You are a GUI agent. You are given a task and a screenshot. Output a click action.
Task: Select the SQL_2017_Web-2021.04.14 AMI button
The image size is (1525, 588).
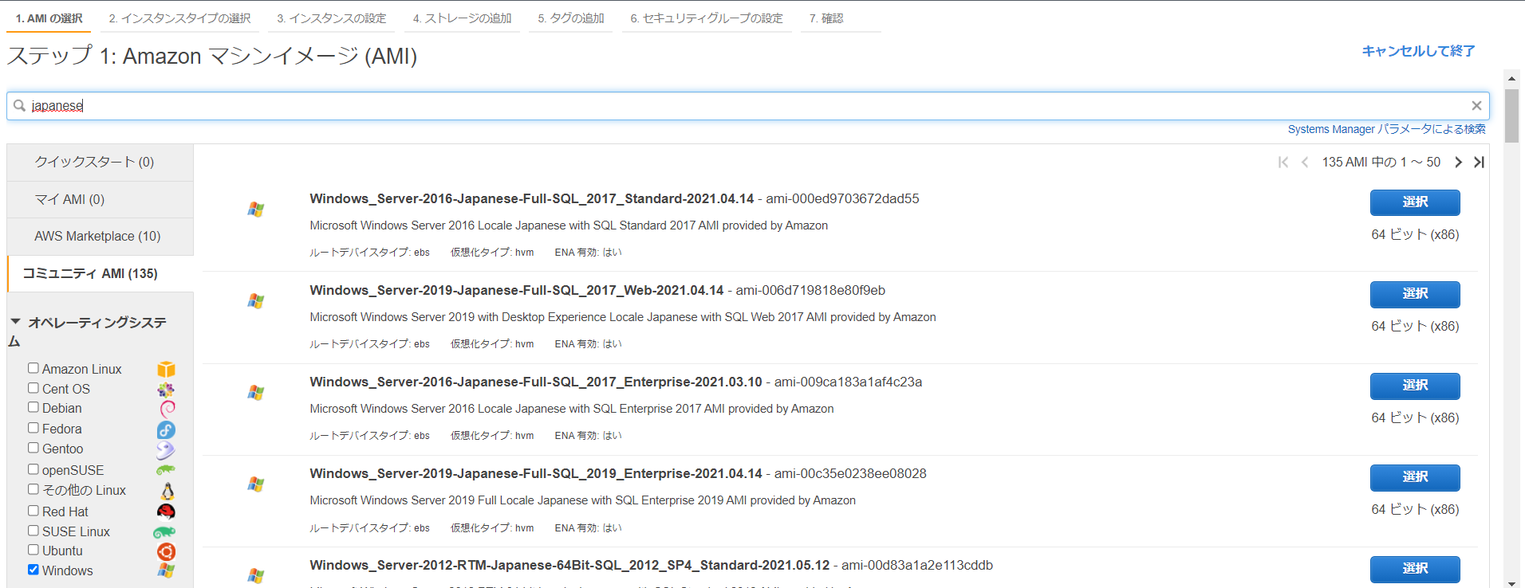pos(1415,294)
